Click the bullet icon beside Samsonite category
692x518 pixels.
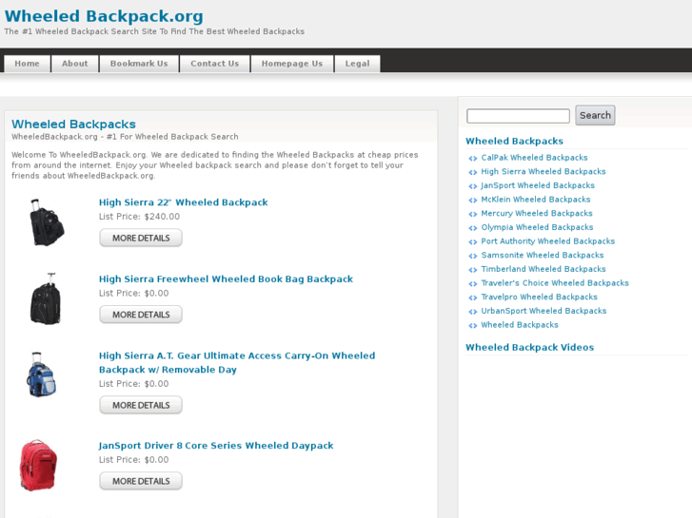point(473,256)
